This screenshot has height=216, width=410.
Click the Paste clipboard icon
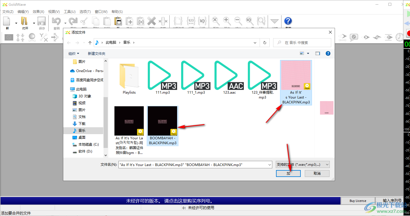[107, 21]
